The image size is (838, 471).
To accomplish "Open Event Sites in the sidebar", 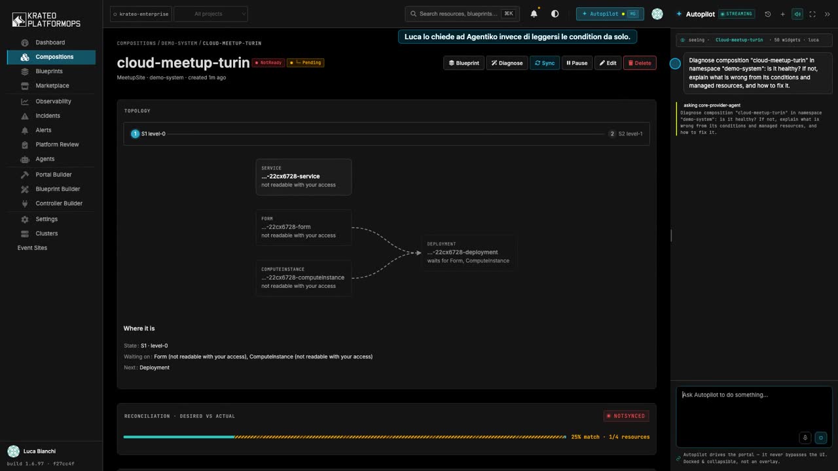I will coord(32,248).
